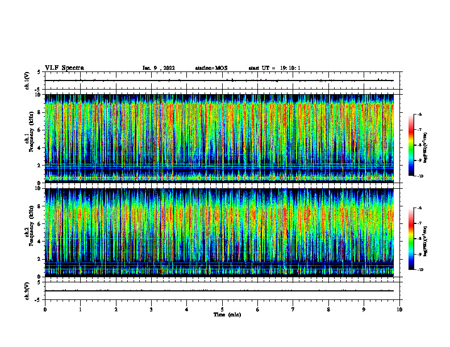Click "-9" on the ch.2 color bar
The height and width of the screenshot is (347, 450).
(419, 254)
